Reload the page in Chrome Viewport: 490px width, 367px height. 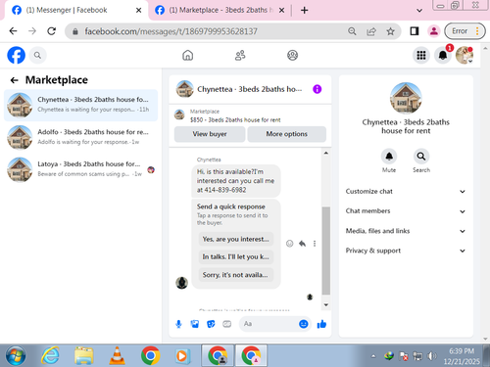click(x=51, y=31)
